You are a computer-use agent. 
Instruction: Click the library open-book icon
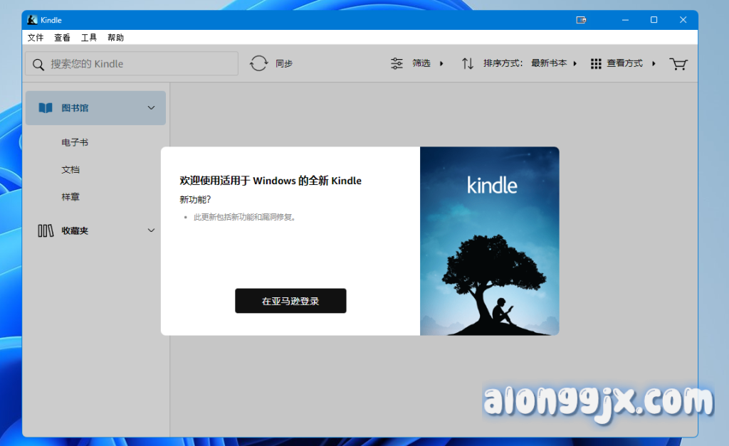click(46, 108)
